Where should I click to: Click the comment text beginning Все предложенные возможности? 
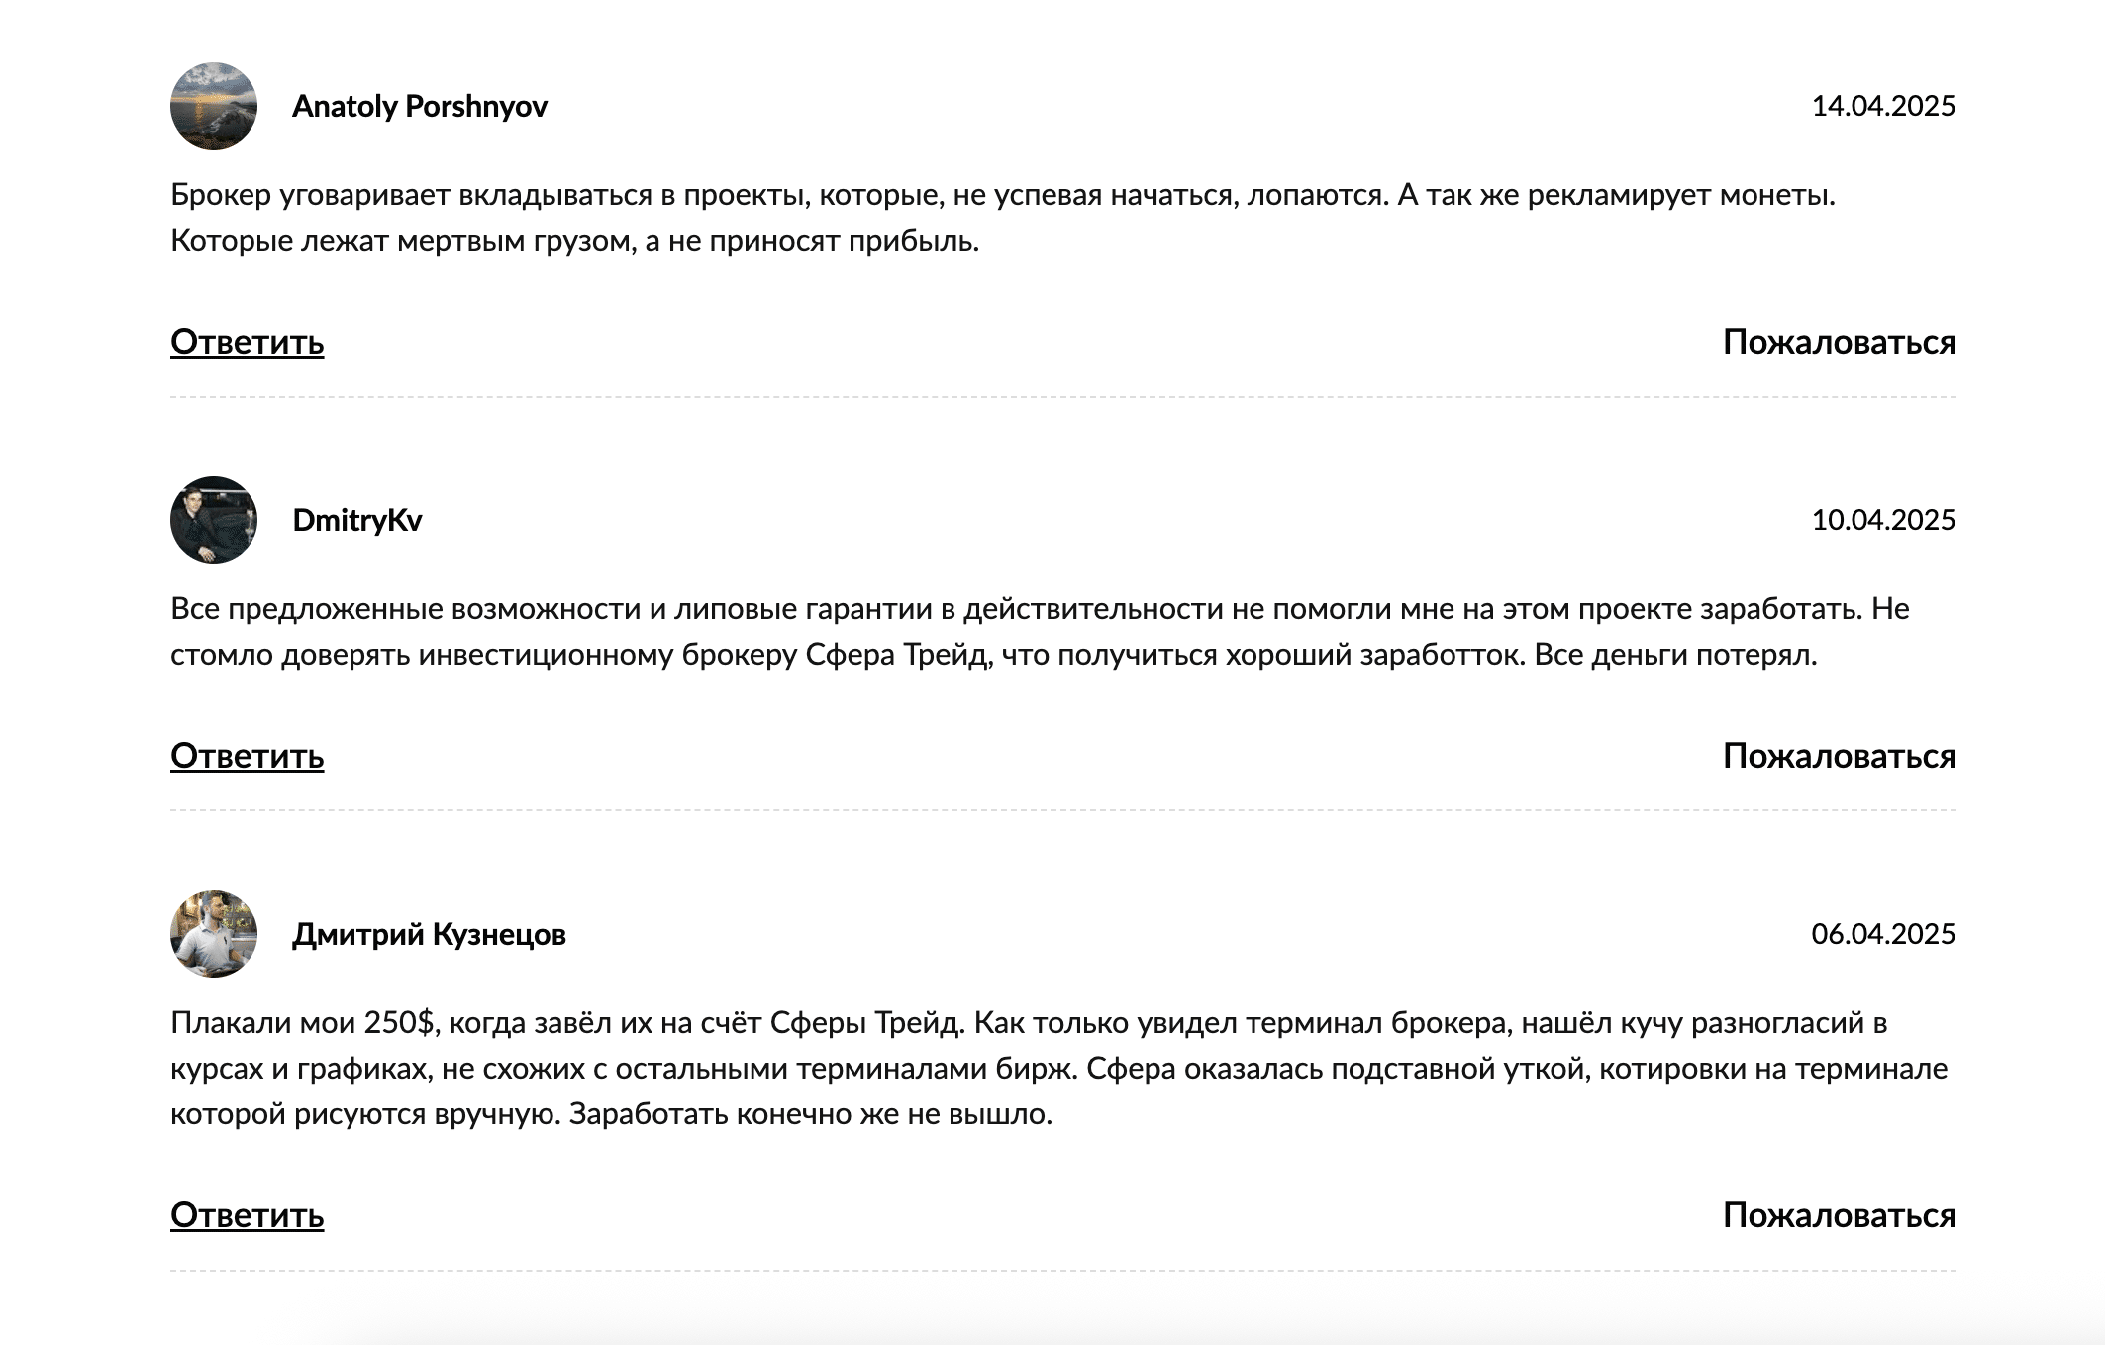[1040, 632]
